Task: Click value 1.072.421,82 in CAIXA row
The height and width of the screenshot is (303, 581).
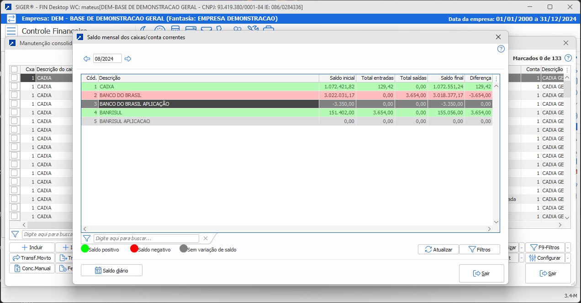Action: tap(339, 87)
